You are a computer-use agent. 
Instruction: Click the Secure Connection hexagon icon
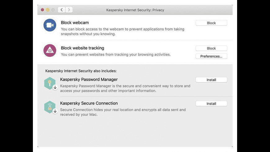[50, 107]
